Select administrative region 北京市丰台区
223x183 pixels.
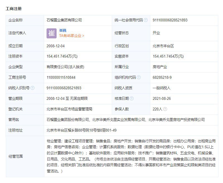(x=163, y=46)
